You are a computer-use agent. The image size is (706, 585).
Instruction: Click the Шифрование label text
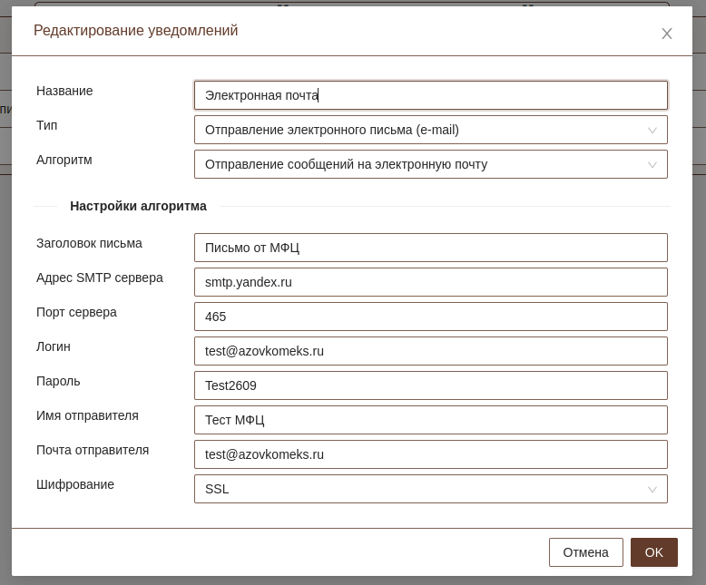point(75,484)
